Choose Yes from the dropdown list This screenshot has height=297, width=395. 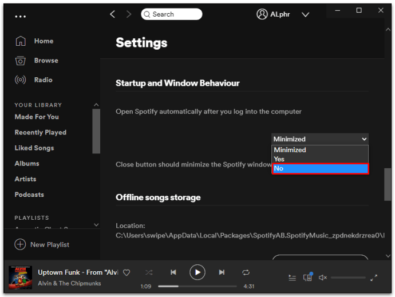tap(320, 159)
